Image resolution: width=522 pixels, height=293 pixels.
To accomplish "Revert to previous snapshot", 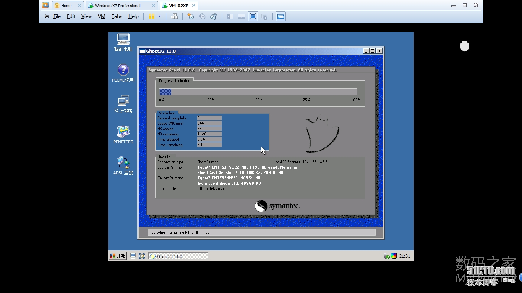I will point(202,16).
